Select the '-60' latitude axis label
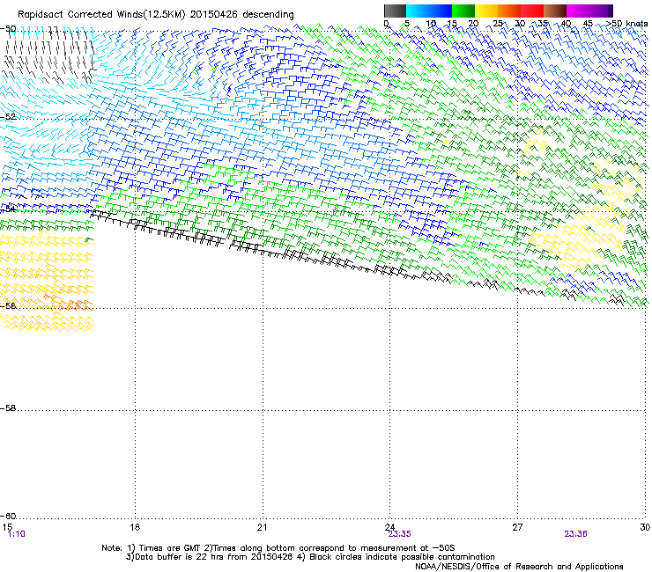Image resolution: width=652 pixels, height=572 pixels. point(8,517)
